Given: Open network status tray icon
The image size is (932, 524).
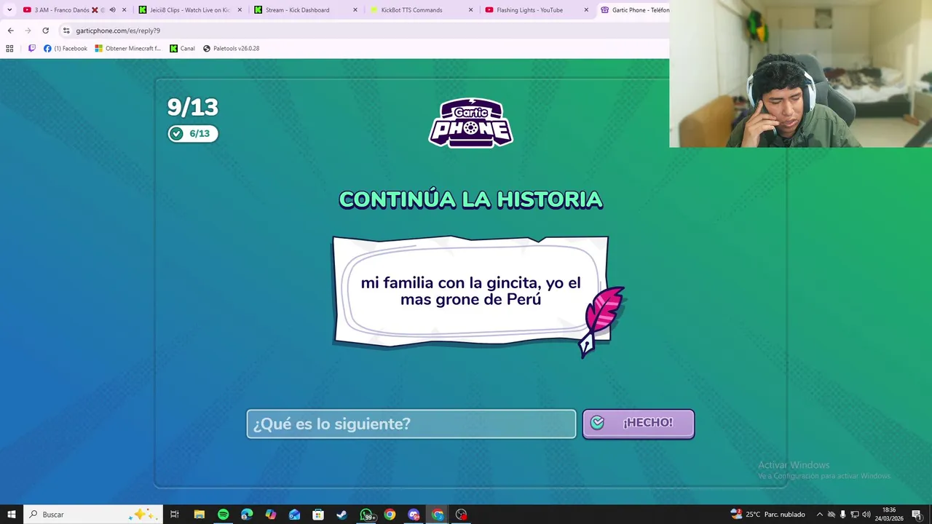Looking at the screenshot, I should click(x=855, y=515).
